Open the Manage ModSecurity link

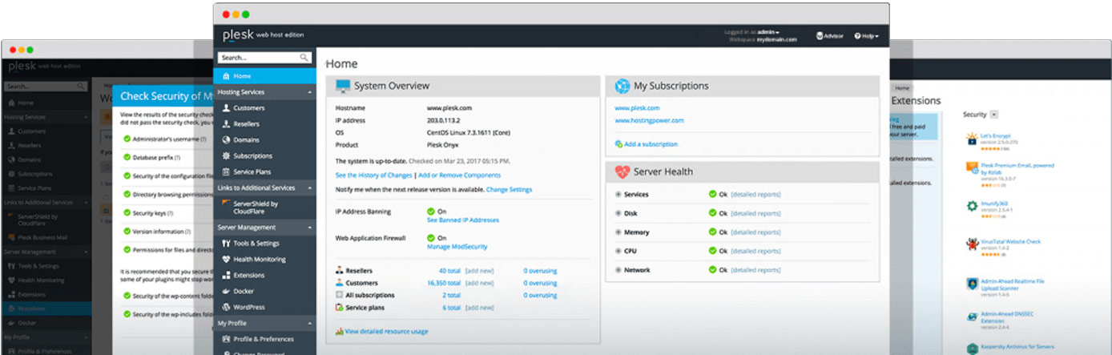coord(457,247)
